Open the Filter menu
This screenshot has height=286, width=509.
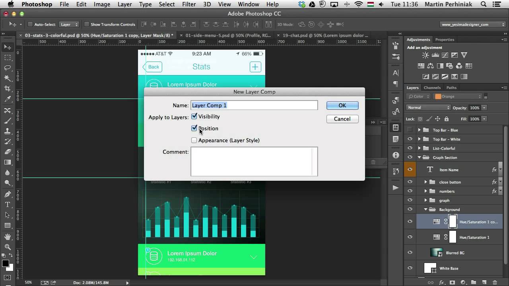click(189, 4)
